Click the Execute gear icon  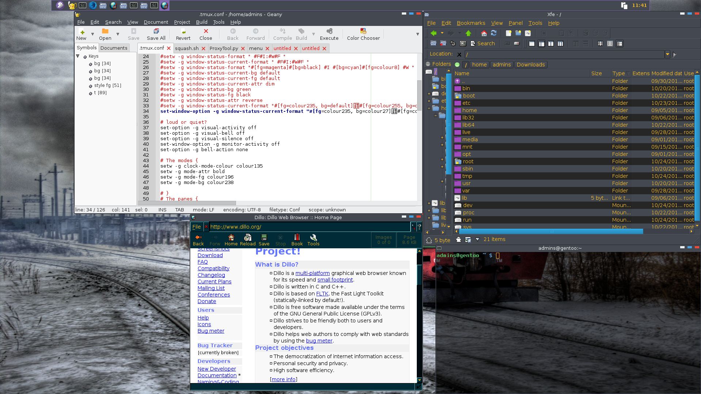tap(329, 31)
